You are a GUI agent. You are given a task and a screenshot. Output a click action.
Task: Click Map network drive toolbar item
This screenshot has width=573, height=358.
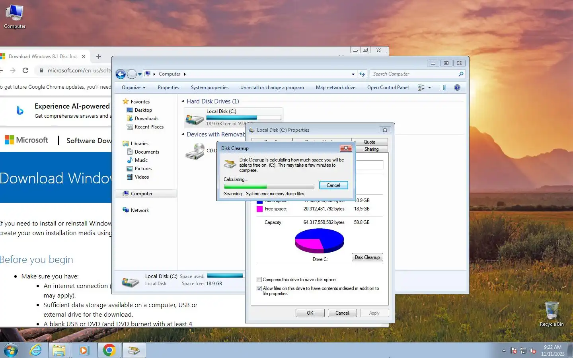[336, 88]
